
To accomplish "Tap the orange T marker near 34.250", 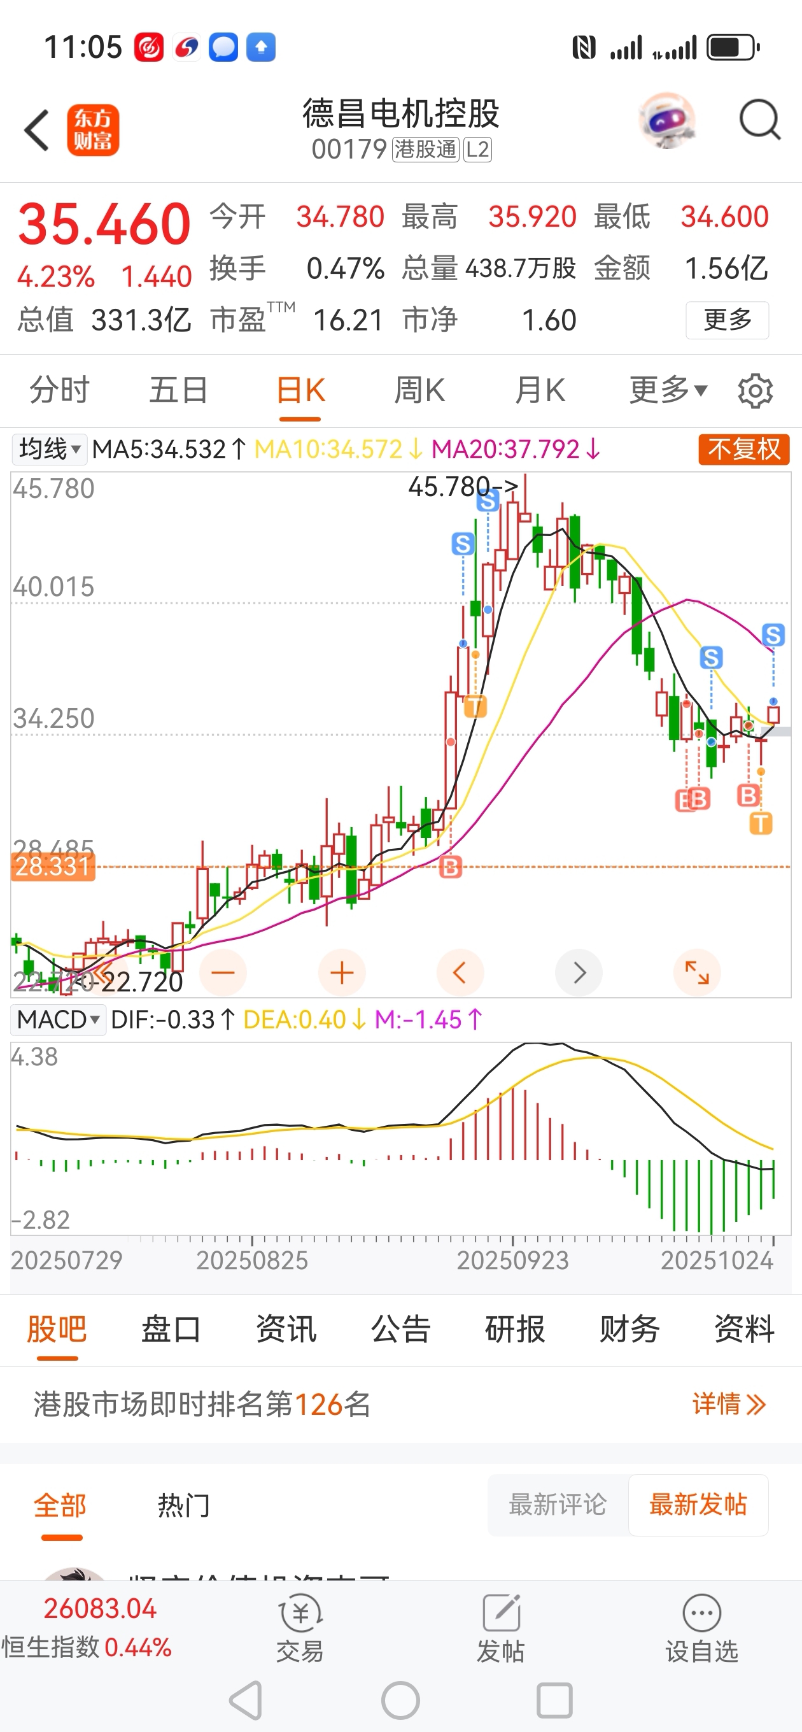I will (475, 707).
